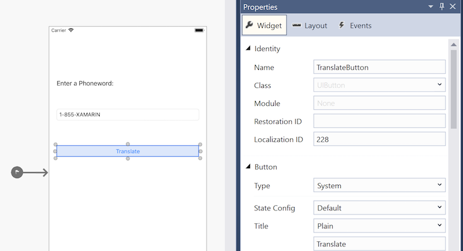Click the 1-855-XAMARIN text field
Viewport: 463px width, 251px height.
pyautogui.click(x=127, y=115)
